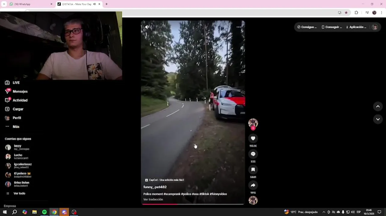This screenshot has height=216, width=386.
Task: Open the video comments bubble
Action: click(x=253, y=154)
